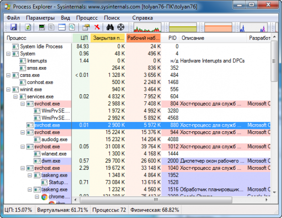
Task: Click the View DLLs/Handles toolbar icon
Action: (72, 27)
